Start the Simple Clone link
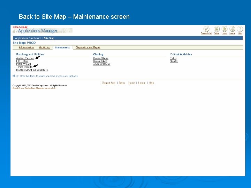Viewport: 251px width, 188px height. [100, 61]
